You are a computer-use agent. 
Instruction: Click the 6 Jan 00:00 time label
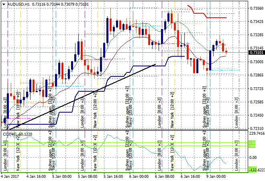[x=139, y=177]
